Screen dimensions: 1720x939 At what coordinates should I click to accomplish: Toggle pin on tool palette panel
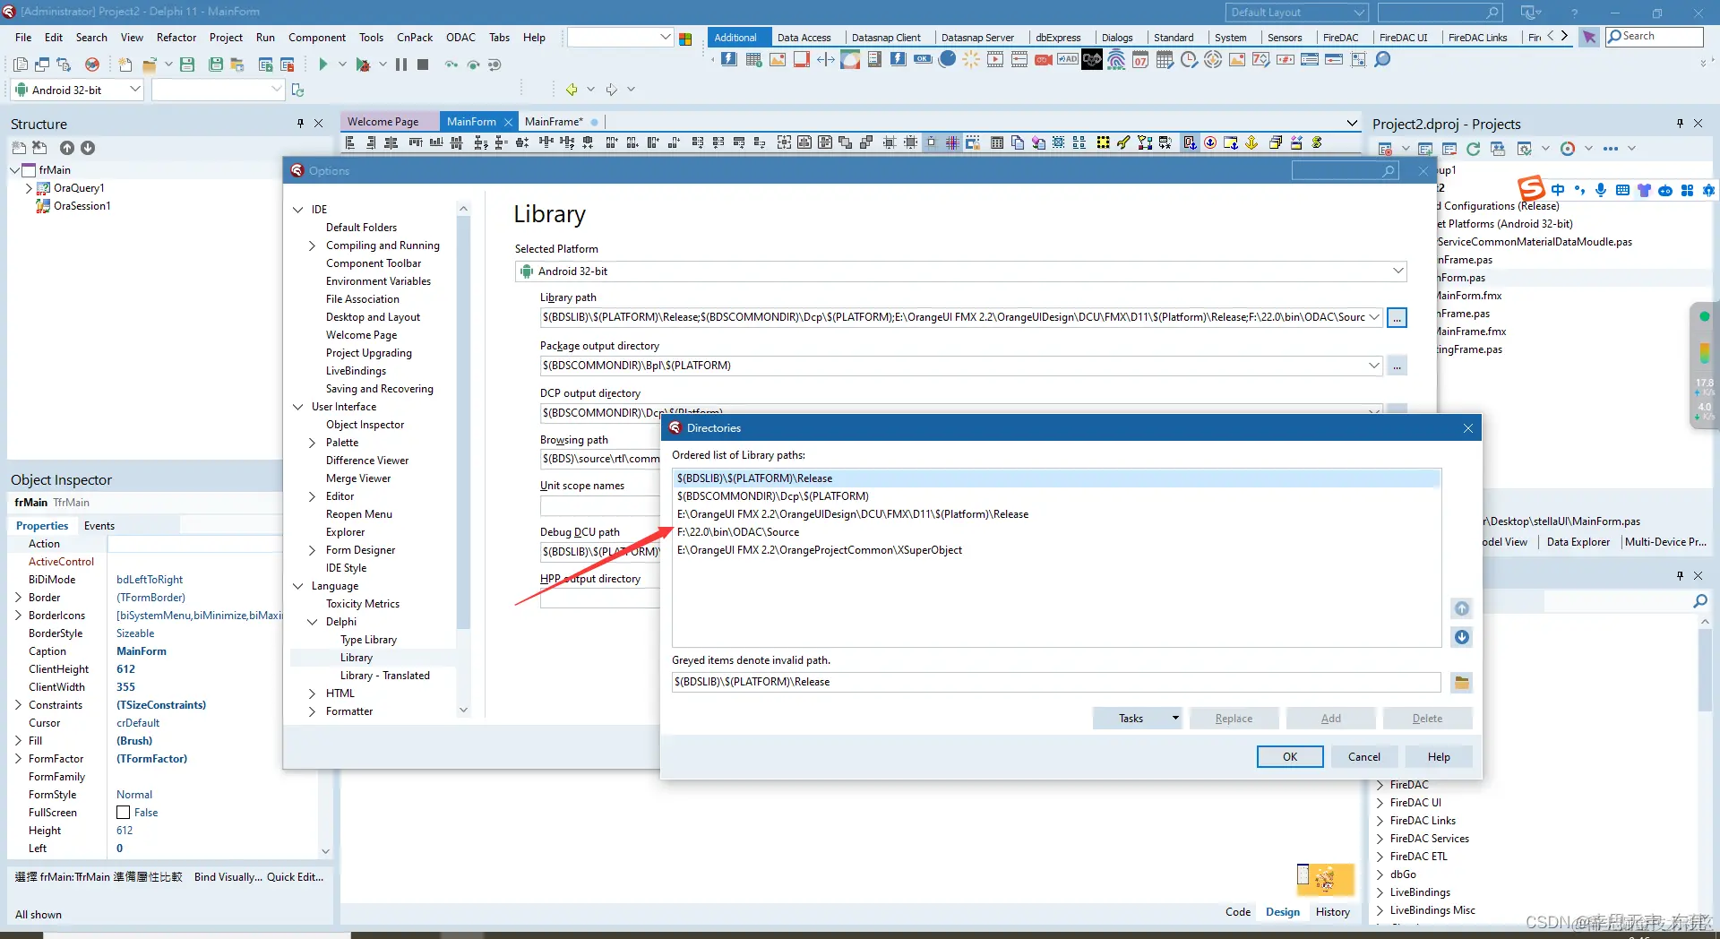click(1680, 575)
